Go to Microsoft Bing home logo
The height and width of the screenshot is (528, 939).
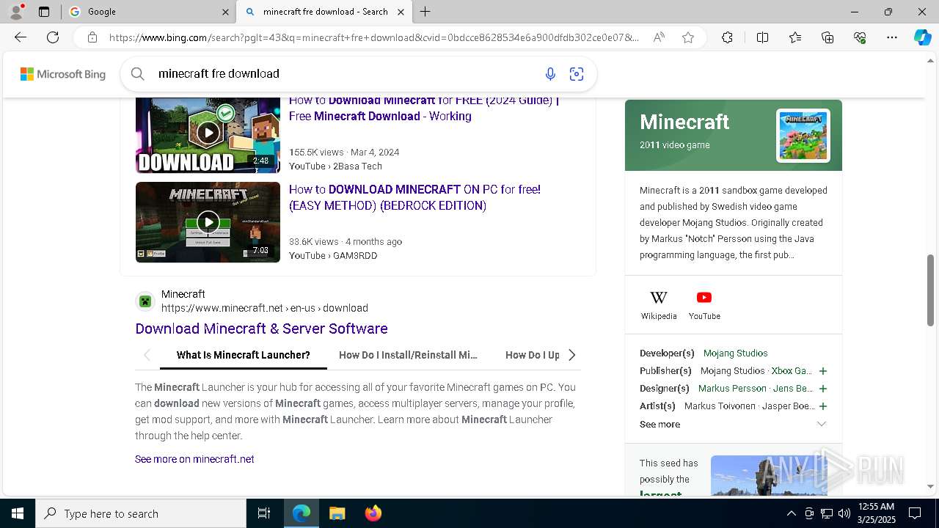(63, 74)
